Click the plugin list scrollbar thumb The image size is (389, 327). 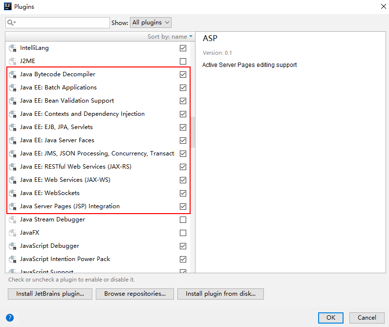tap(193, 132)
